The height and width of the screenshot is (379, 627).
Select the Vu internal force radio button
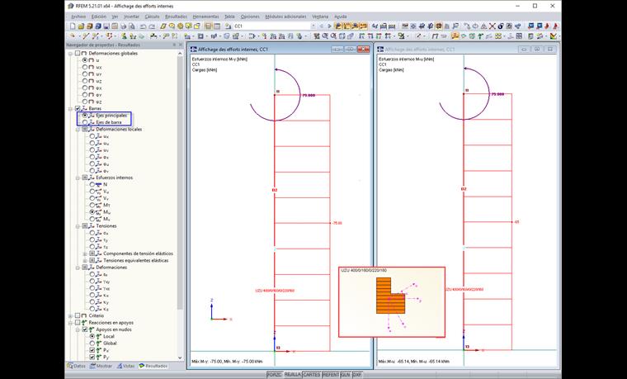92,192
